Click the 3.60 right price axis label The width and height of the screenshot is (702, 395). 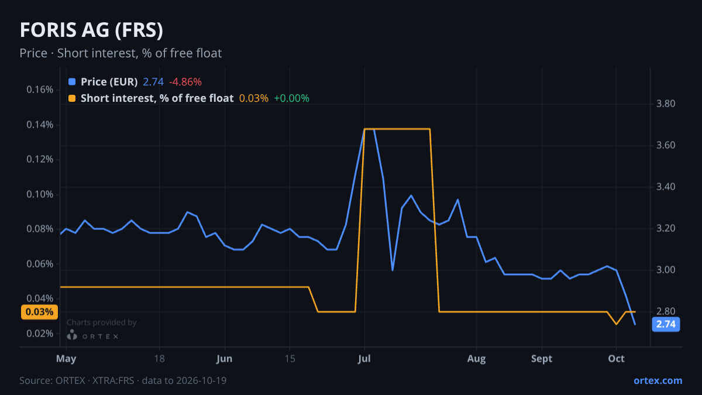[x=666, y=145]
